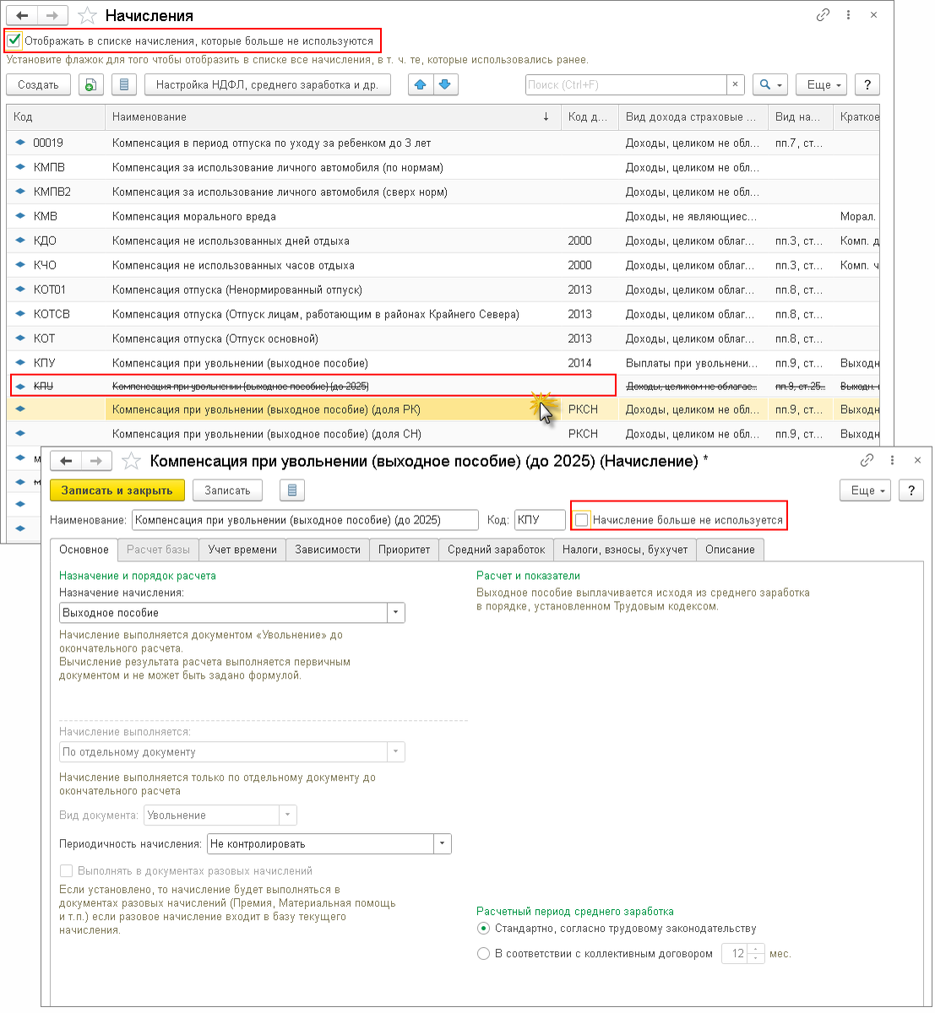935x1013 pixels.
Task: Expand Назначение начисления dropdown
Action: coord(395,613)
